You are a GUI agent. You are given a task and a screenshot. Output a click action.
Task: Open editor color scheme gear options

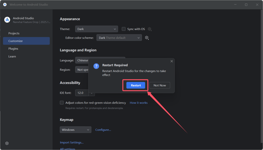147,38
